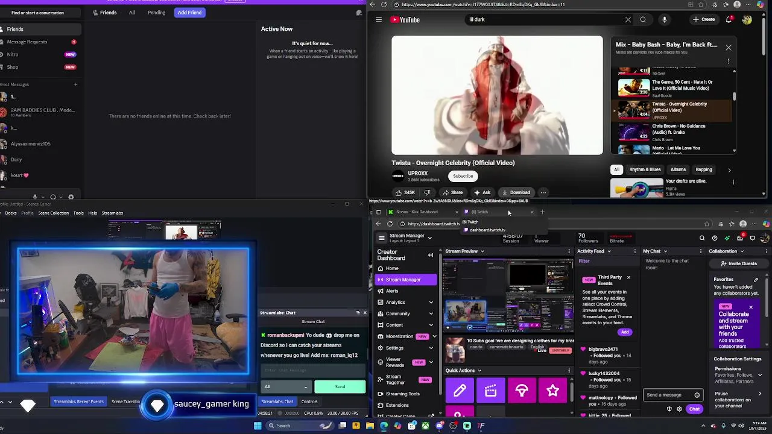Viewport: 772px width, 434px height.
Task: Toggle Discord headphones deafen
Action: (x=53, y=197)
